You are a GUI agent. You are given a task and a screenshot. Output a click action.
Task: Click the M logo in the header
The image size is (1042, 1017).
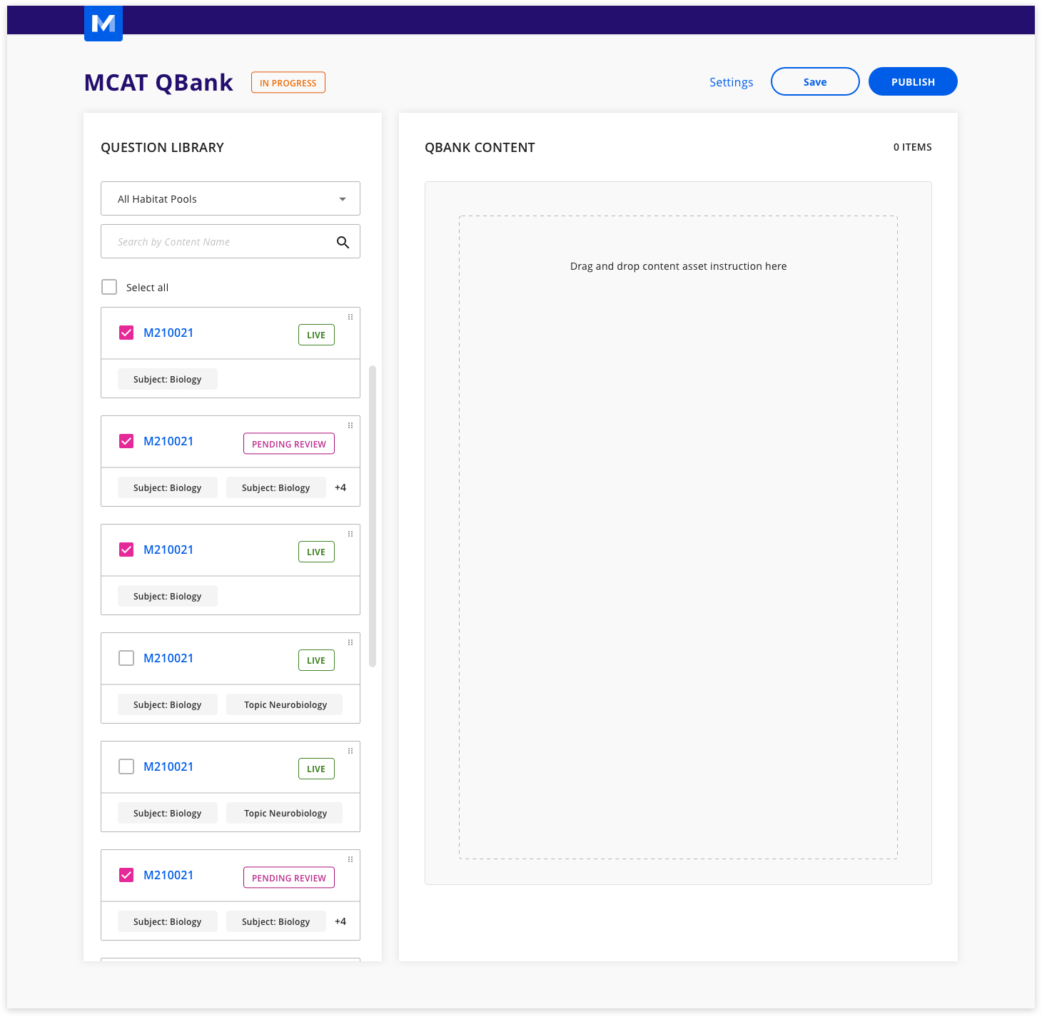click(x=103, y=23)
